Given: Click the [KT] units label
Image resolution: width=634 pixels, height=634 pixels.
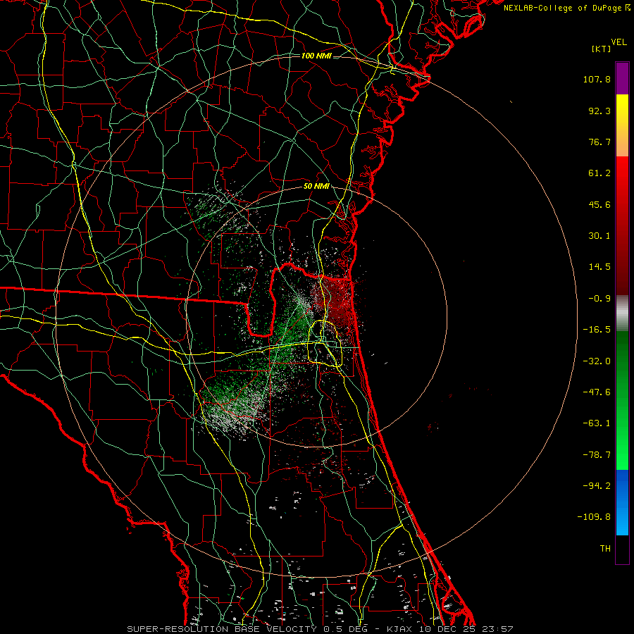Looking at the screenshot, I should pos(601,49).
